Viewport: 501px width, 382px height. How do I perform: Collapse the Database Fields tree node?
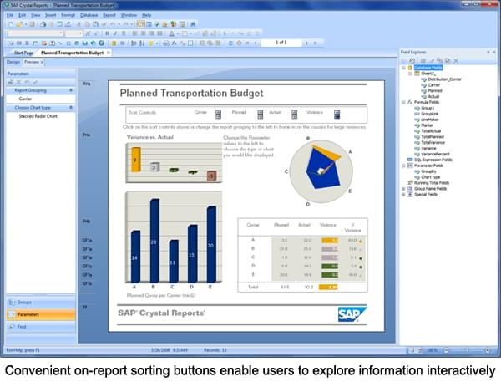(x=403, y=68)
